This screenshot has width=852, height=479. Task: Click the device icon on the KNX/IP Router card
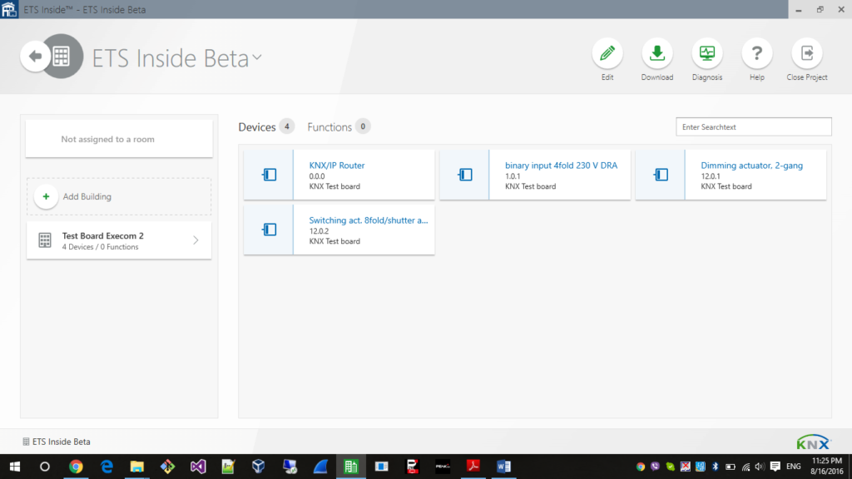(269, 175)
